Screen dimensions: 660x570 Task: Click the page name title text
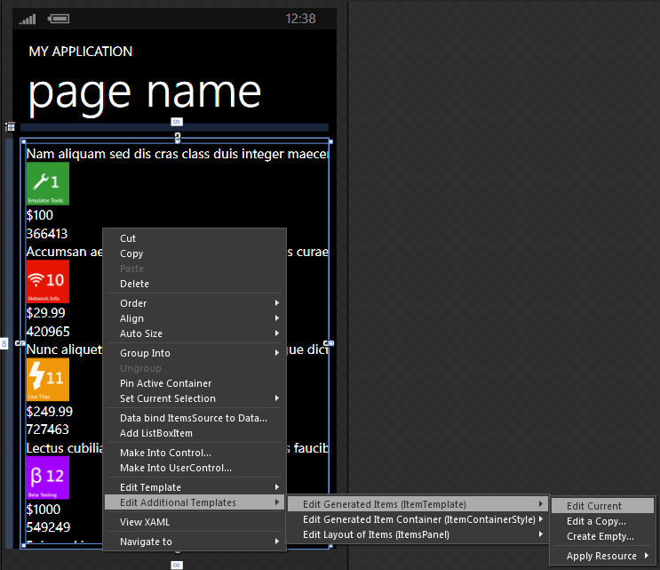[x=145, y=92]
